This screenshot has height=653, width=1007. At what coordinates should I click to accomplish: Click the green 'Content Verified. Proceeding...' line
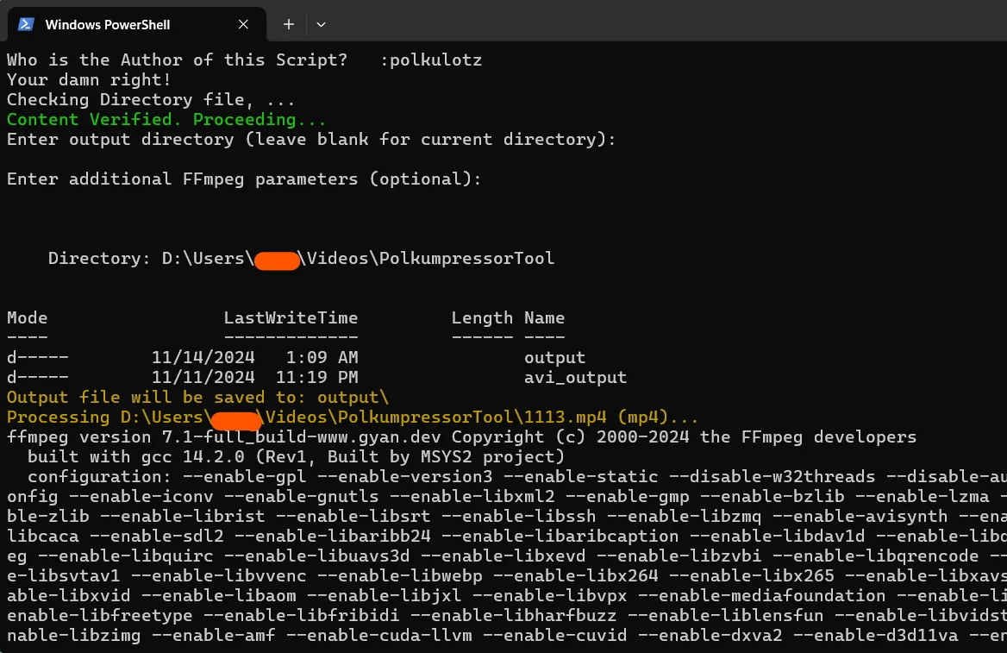coord(166,120)
